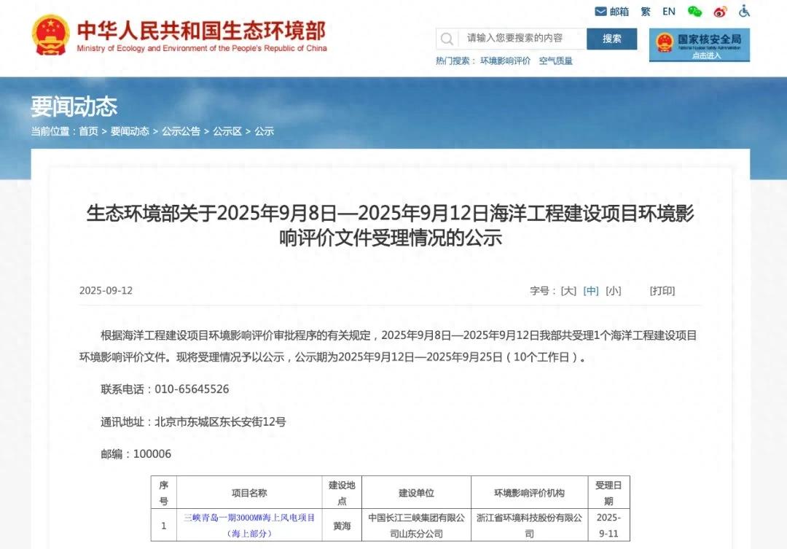Select hot search term 空气质量
Image resolution: width=787 pixels, height=549 pixels.
click(x=555, y=61)
